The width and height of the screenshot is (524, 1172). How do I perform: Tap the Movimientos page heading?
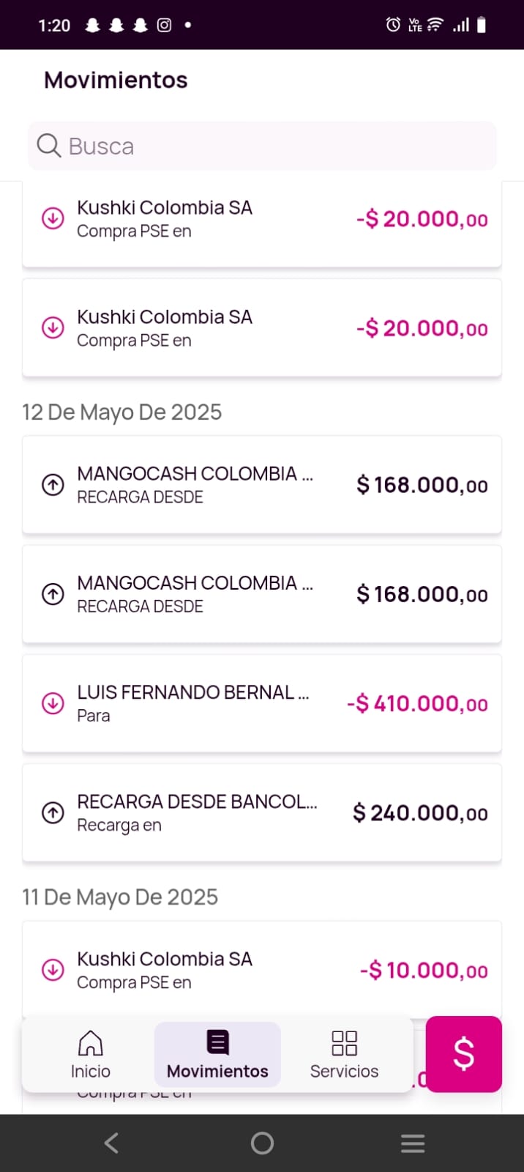click(x=116, y=80)
